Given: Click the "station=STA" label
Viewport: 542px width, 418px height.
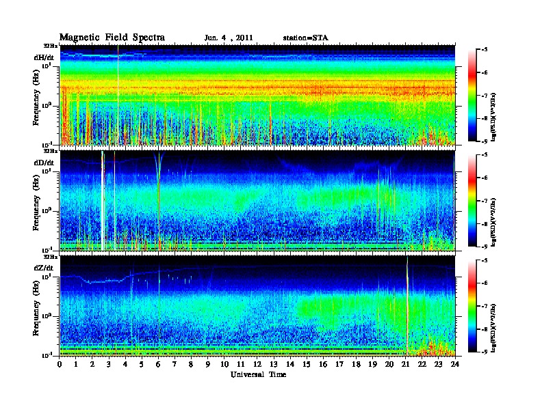Looking at the screenshot, I should 306,38.
